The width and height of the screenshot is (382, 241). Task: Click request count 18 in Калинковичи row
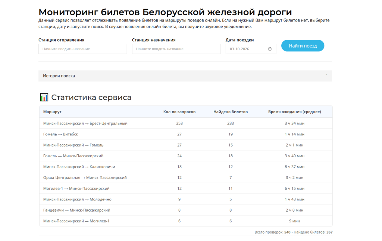pos(179,167)
